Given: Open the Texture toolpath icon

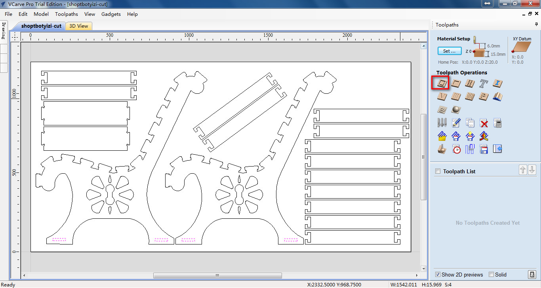Looking at the screenshot, I should [x=470, y=97].
